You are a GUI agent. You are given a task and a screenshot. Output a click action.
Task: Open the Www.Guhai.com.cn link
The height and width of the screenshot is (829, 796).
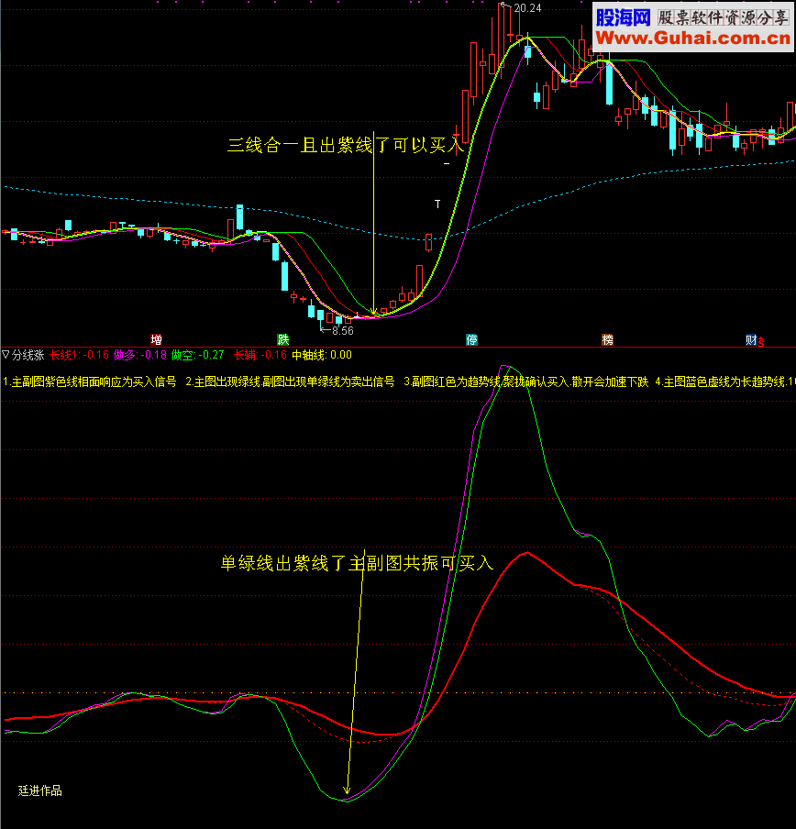coord(693,38)
